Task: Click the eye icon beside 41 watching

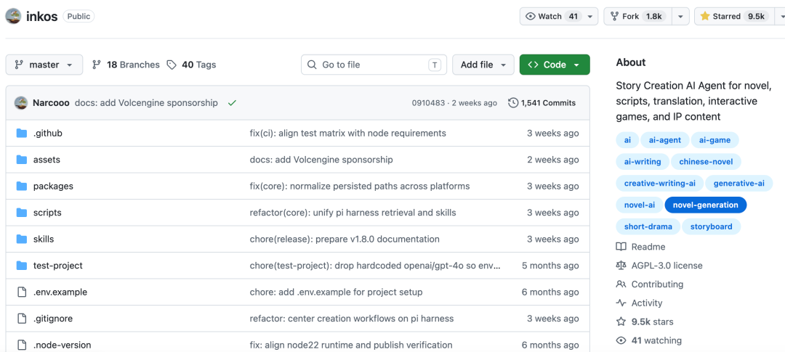Action: pos(621,341)
